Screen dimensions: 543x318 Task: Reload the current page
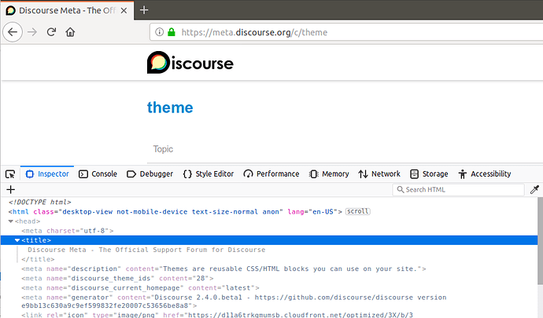51,32
